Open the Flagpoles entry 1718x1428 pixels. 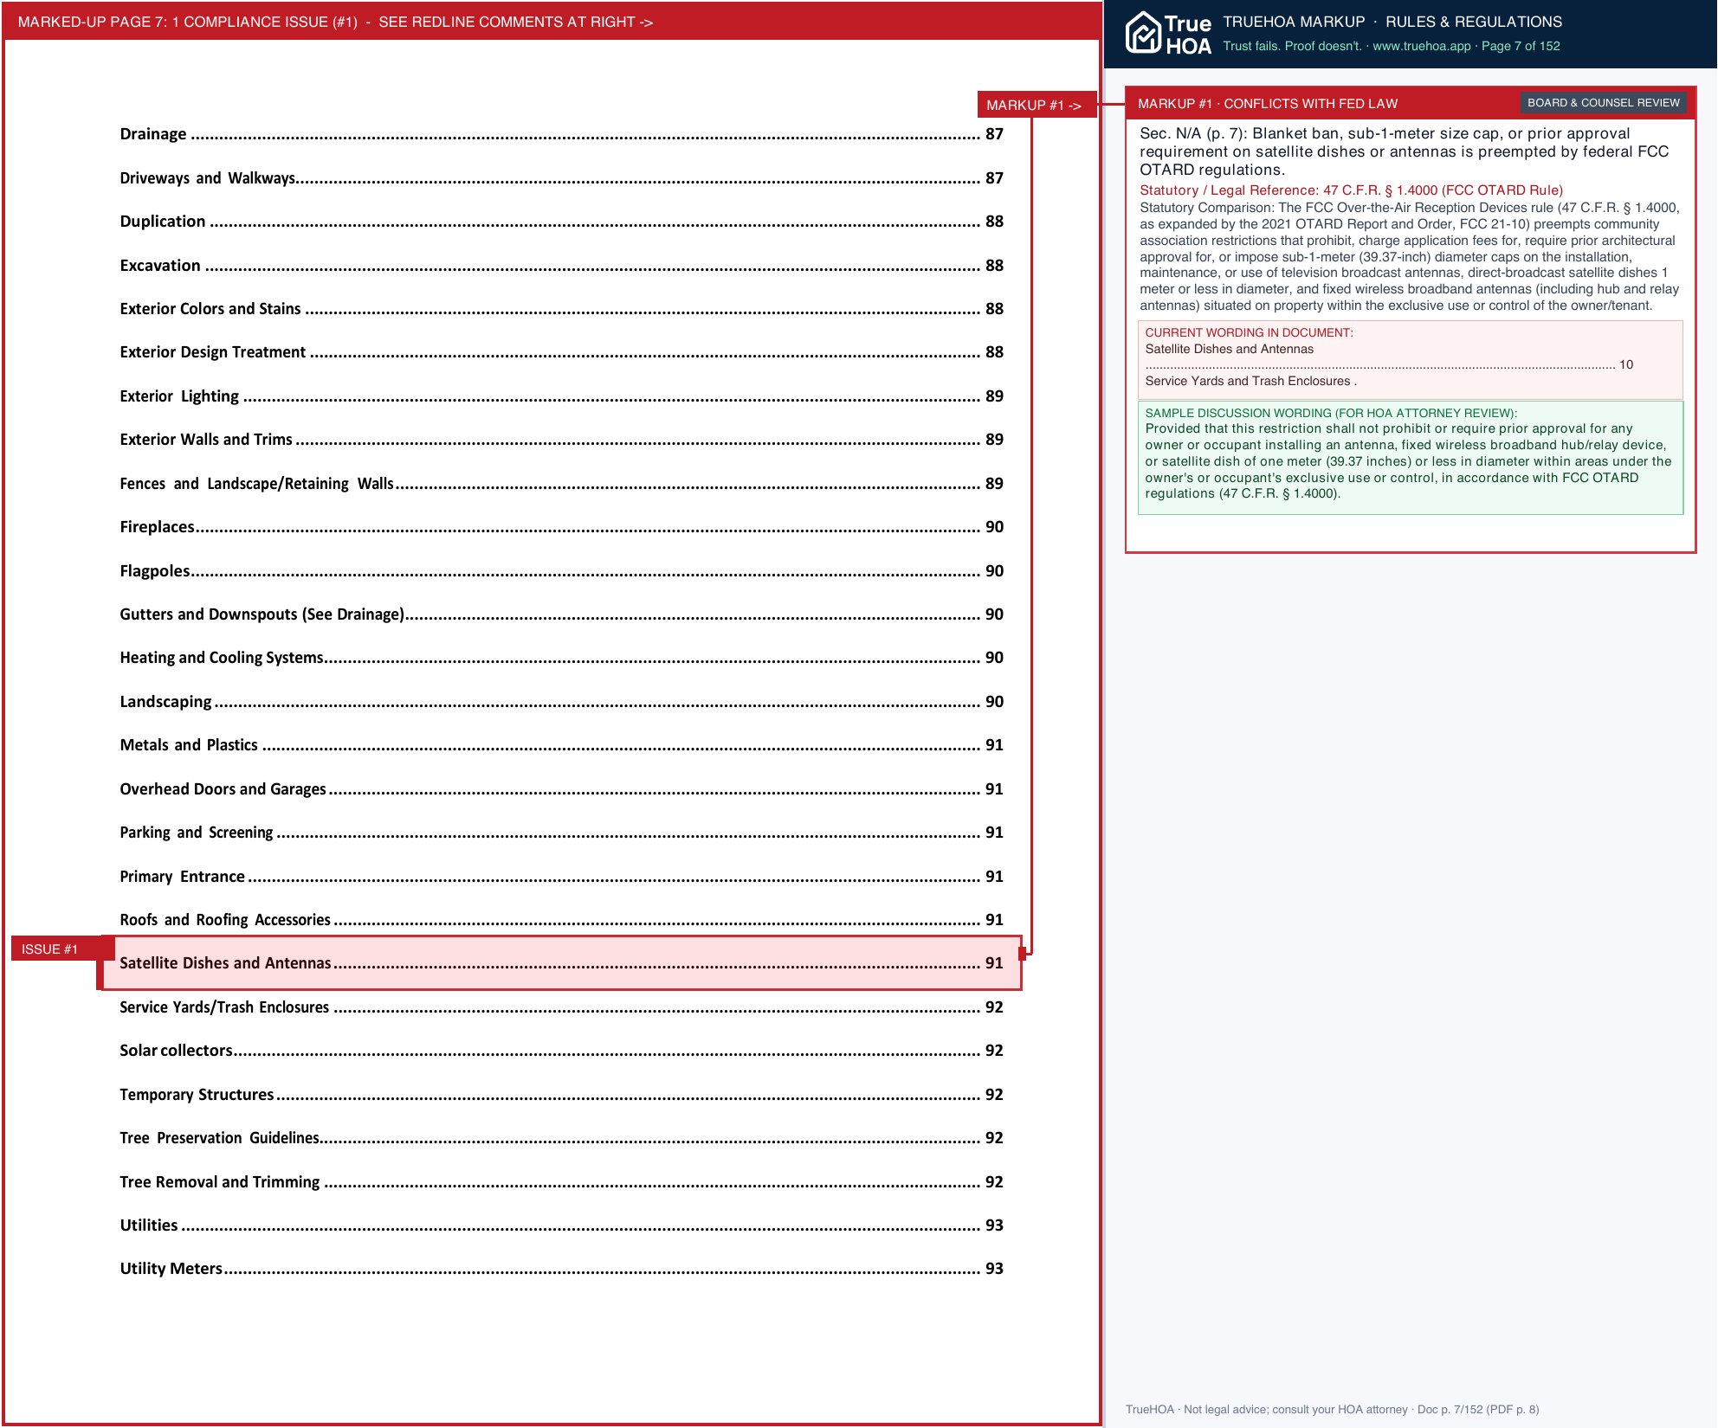pos(561,571)
